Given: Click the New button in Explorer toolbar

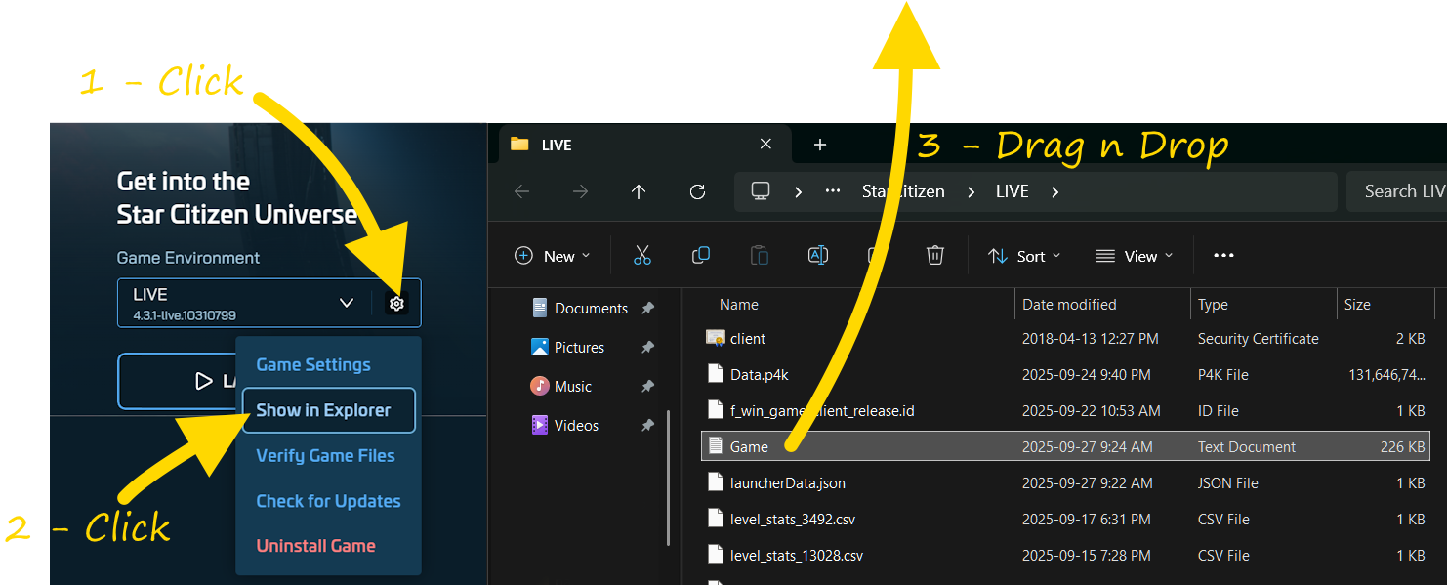Looking at the screenshot, I should (552, 256).
